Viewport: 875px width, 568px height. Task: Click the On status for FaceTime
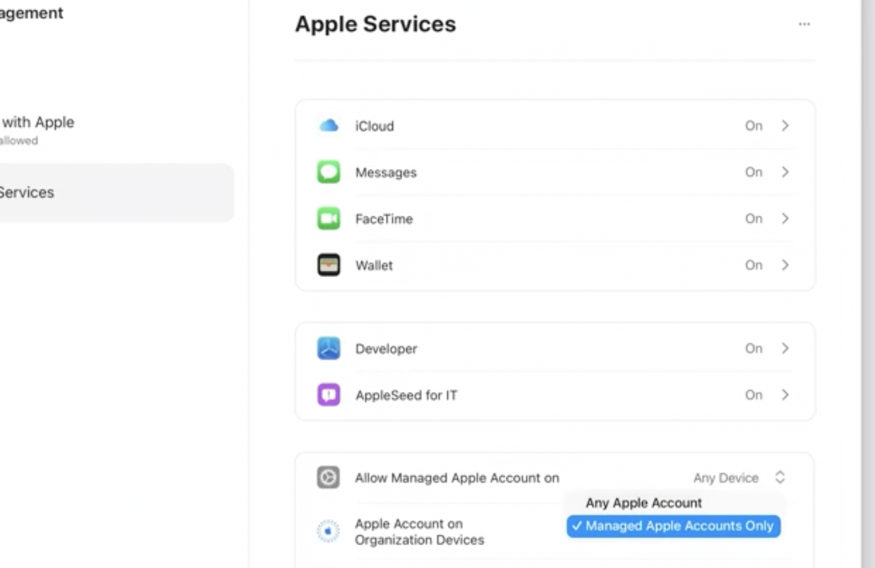tap(754, 219)
